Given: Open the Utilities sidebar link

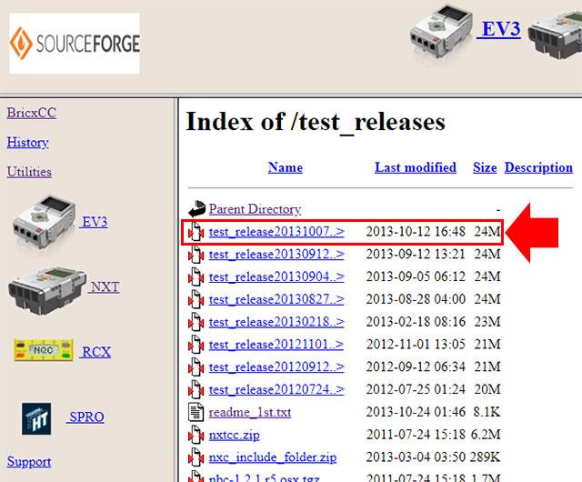Looking at the screenshot, I should (29, 171).
